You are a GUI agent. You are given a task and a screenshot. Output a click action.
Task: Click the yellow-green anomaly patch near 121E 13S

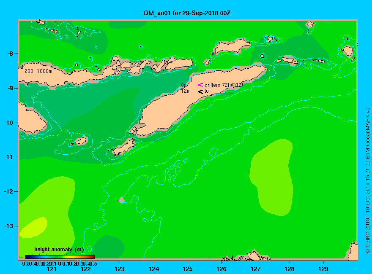[33, 227]
